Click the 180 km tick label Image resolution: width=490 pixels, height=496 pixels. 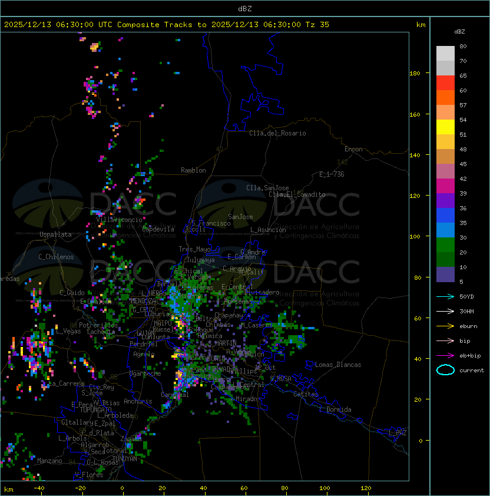pos(415,74)
